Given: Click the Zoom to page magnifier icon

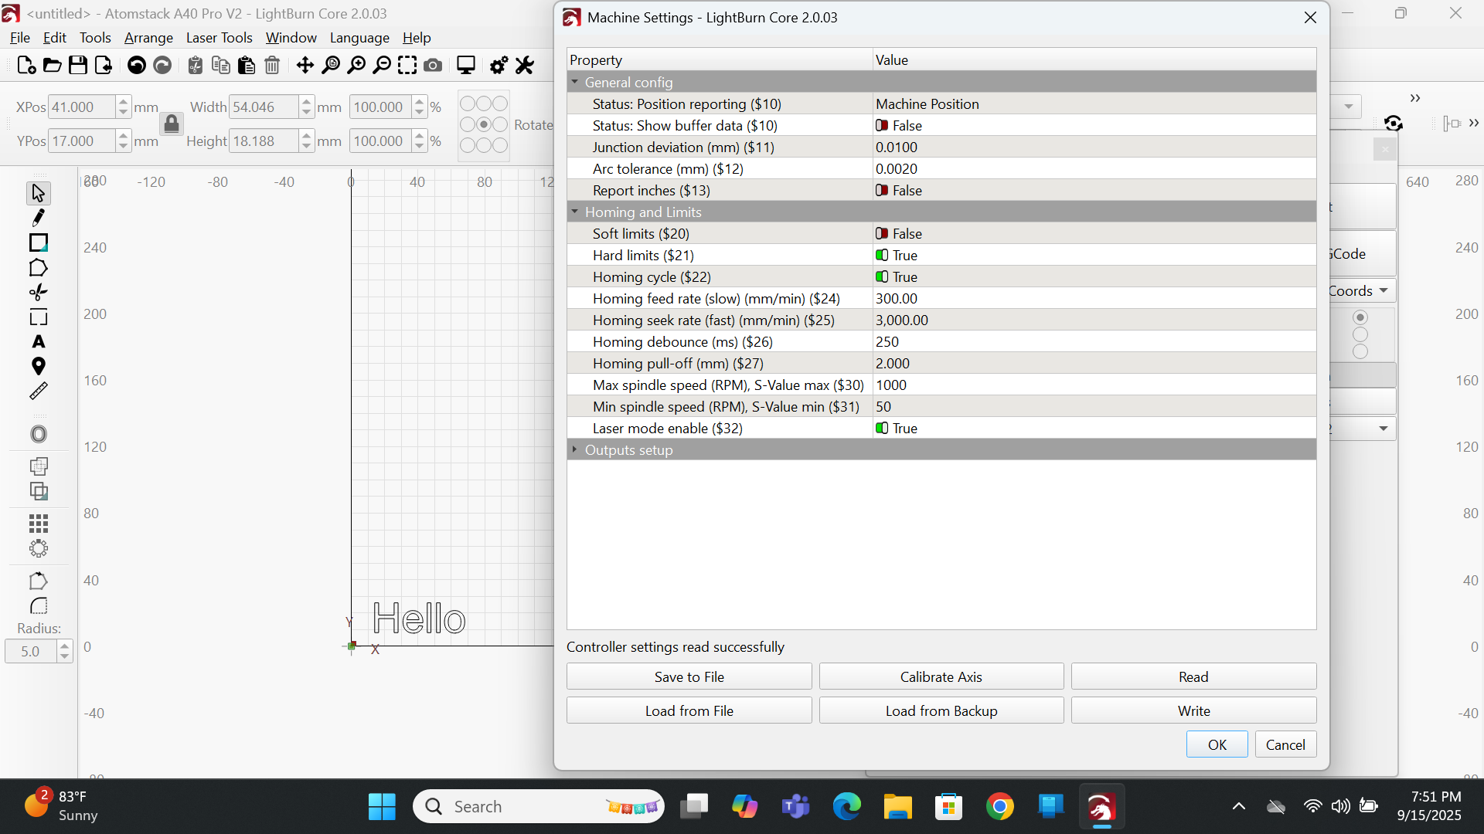Looking at the screenshot, I should point(331,66).
